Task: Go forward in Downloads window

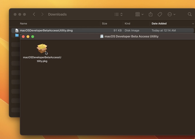Action: 42,14
